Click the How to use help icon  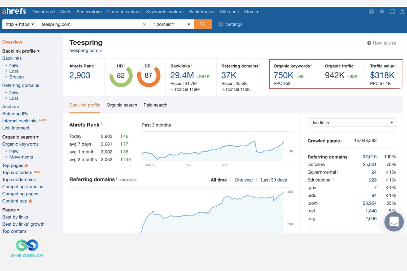369,43
